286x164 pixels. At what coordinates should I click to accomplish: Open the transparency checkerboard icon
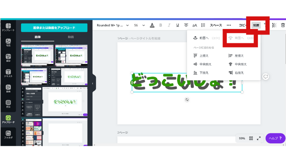(x=274, y=25)
